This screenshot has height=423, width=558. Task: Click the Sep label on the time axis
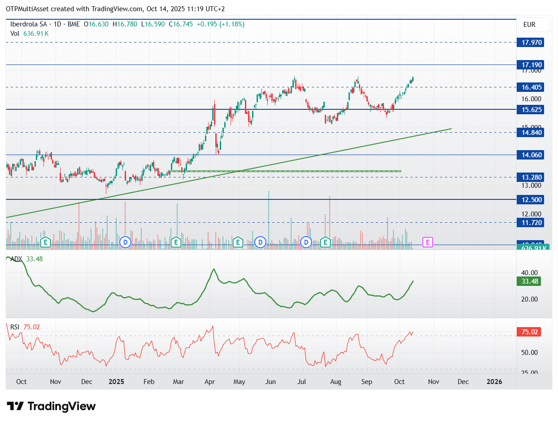367,382
